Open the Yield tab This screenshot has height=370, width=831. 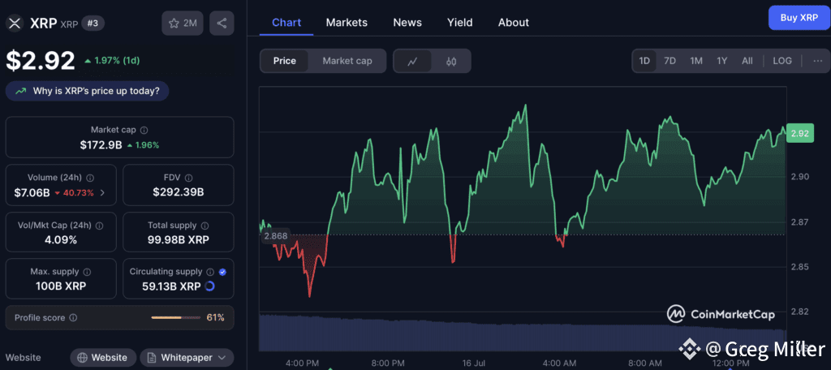point(460,22)
